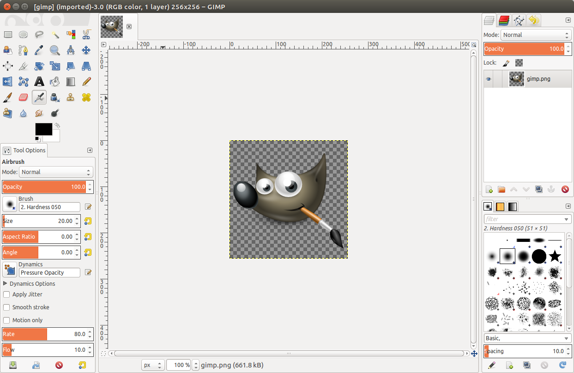Select the Color Picker eyedropper tool
This screenshot has width=574, height=373.
tap(39, 50)
